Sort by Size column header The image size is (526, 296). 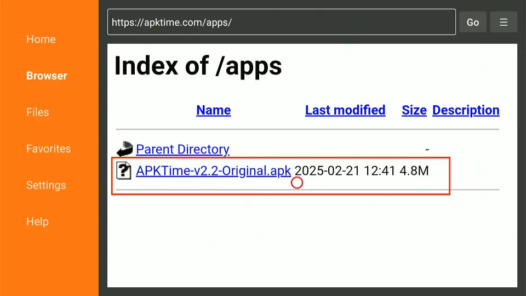click(x=414, y=110)
